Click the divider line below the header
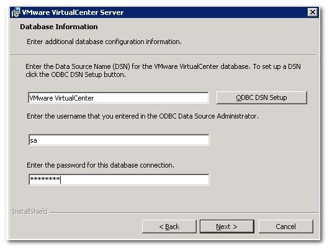 coord(164,55)
